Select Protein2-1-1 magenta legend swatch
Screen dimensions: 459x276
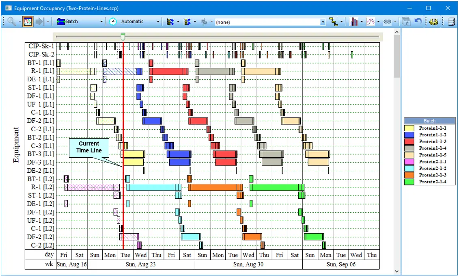coord(409,162)
